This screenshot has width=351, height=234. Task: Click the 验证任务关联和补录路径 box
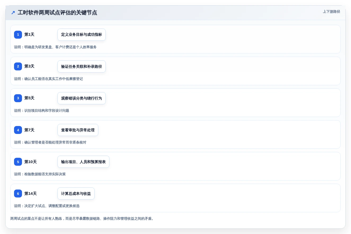pyautogui.click(x=82, y=66)
